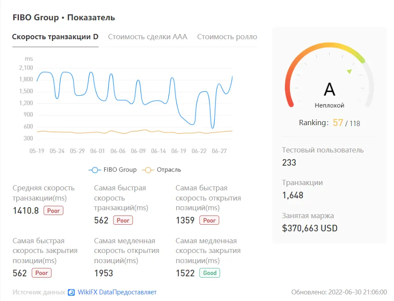The height and width of the screenshot is (301, 394).
Task: Click the Занятая маржа label
Action: 308,216
